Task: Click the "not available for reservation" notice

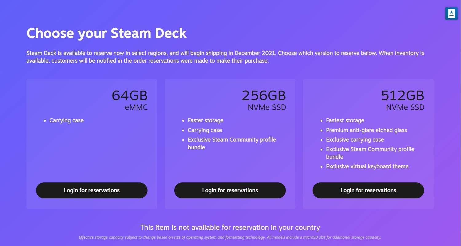Action: (x=230, y=228)
